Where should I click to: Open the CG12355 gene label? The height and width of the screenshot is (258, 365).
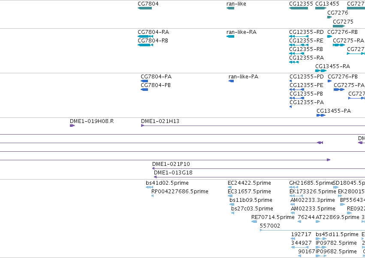coord(301,4)
